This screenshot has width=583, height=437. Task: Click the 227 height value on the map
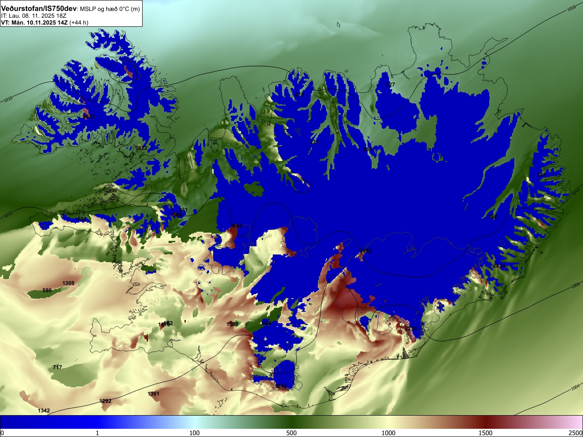click(x=390, y=85)
